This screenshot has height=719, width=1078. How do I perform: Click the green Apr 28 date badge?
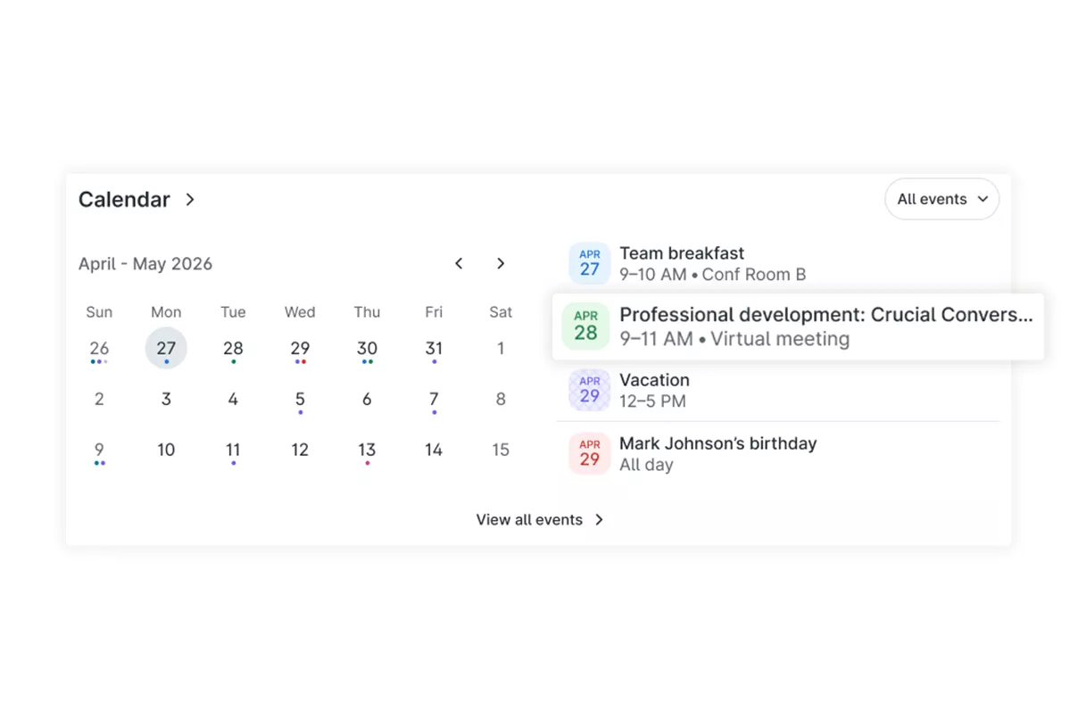coord(585,326)
